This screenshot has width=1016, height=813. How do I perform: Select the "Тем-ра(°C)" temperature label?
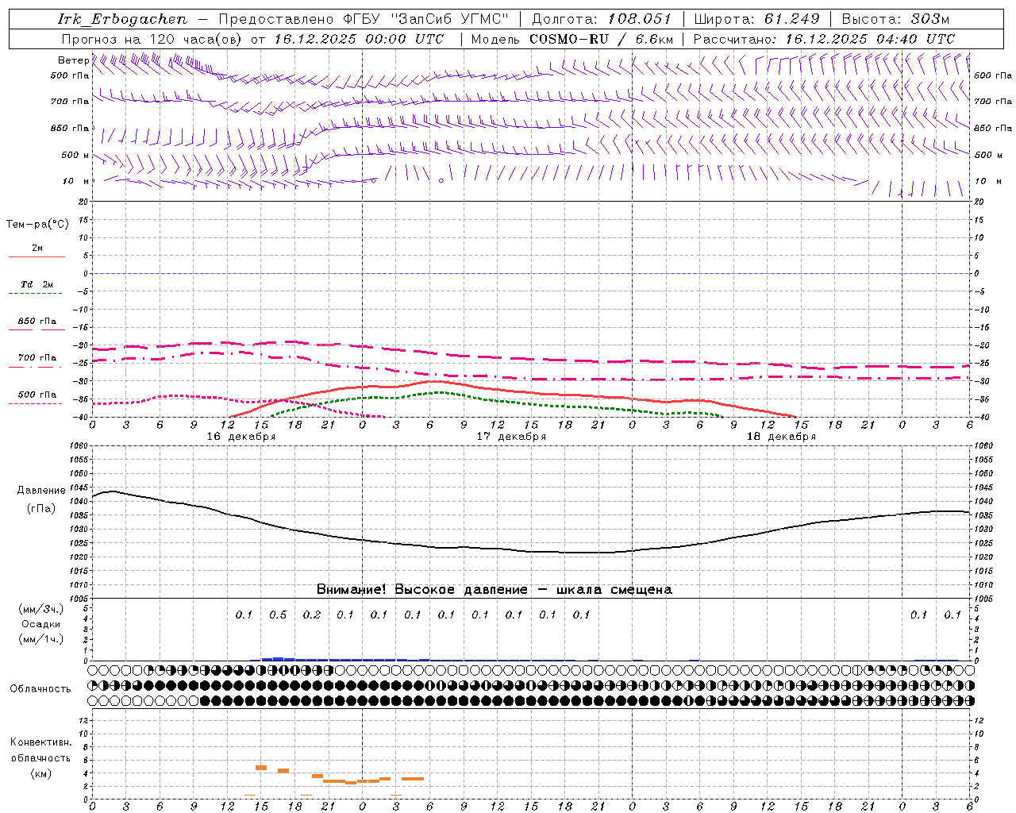(37, 225)
